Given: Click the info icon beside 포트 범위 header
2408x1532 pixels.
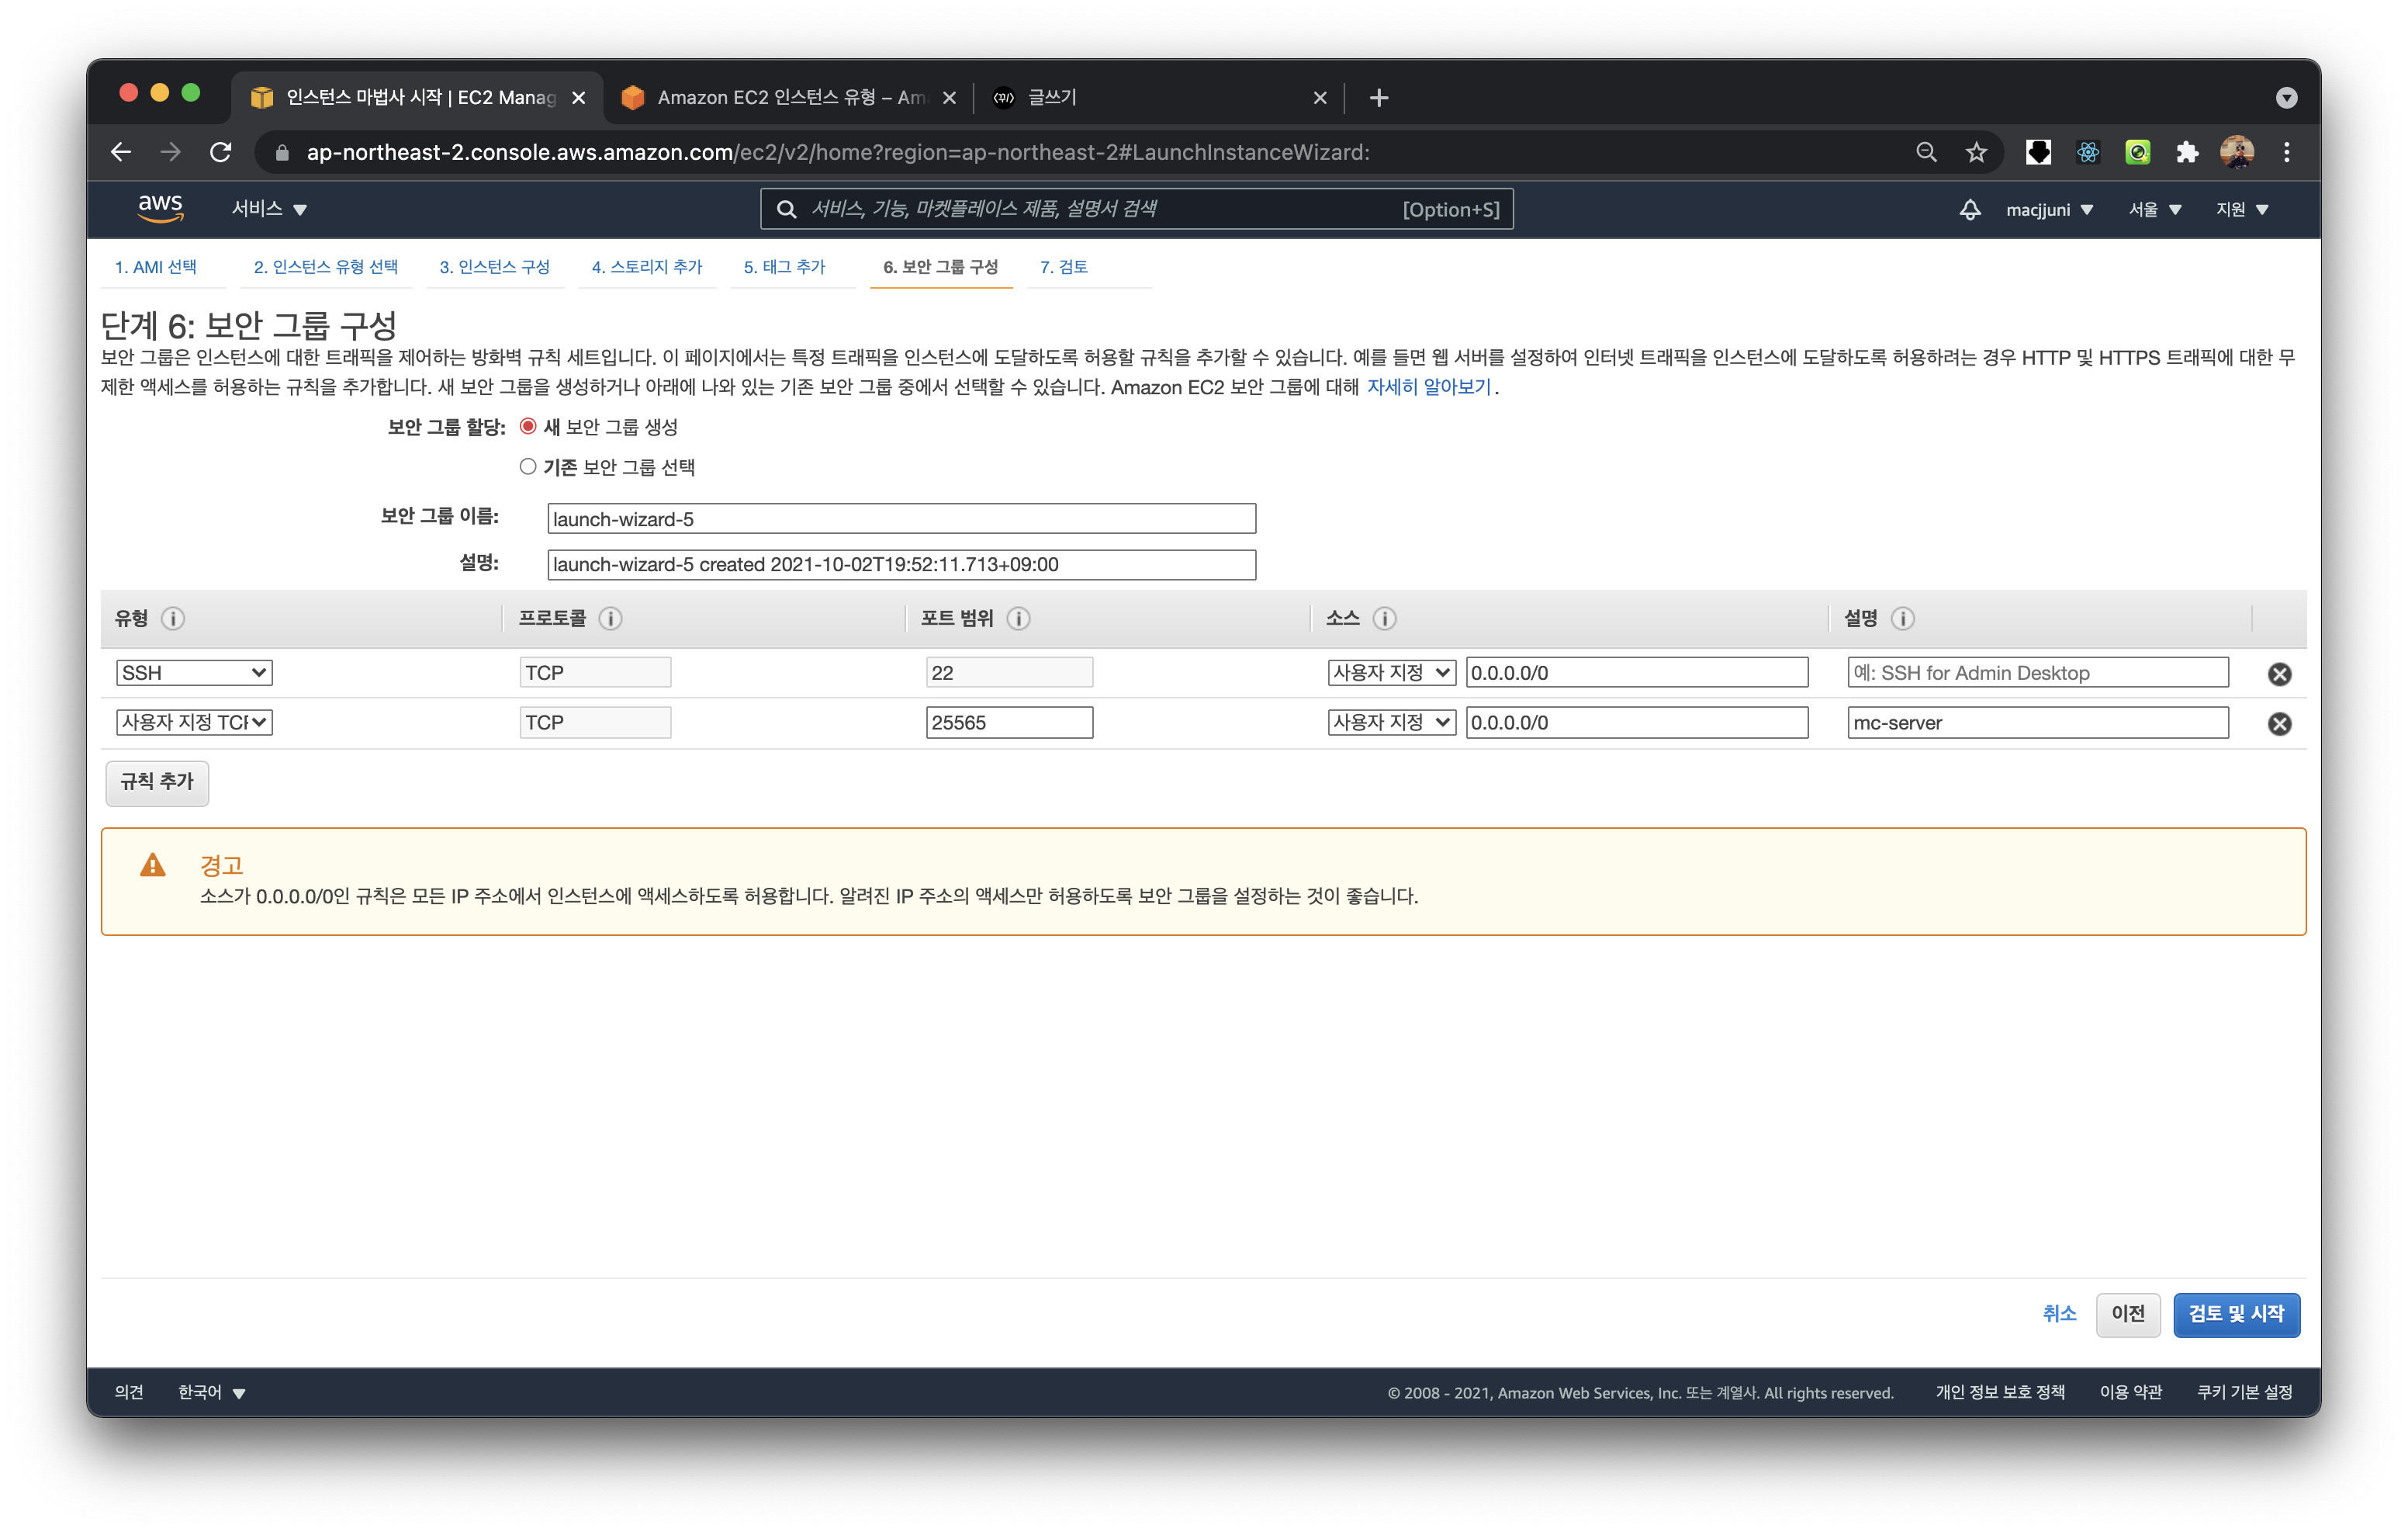Looking at the screenshot, I should (1019, 619).
